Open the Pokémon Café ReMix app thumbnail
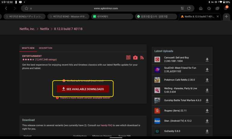This screenshot has width=232, height=139. 157,80
